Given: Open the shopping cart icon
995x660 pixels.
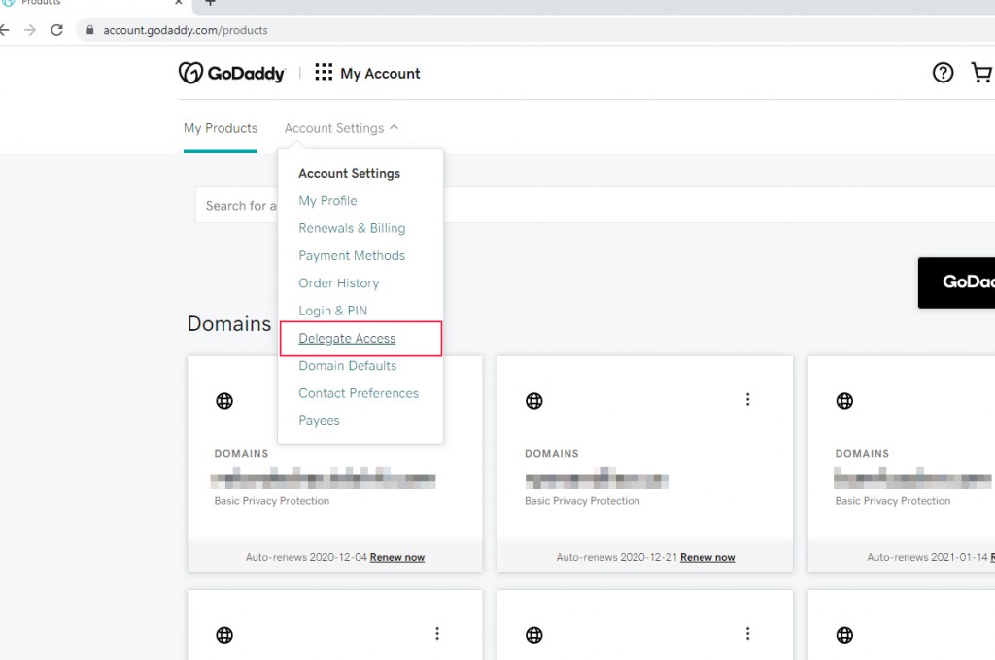Looking at the screenshot, I should pyautogui.click(x=981, y=73).
